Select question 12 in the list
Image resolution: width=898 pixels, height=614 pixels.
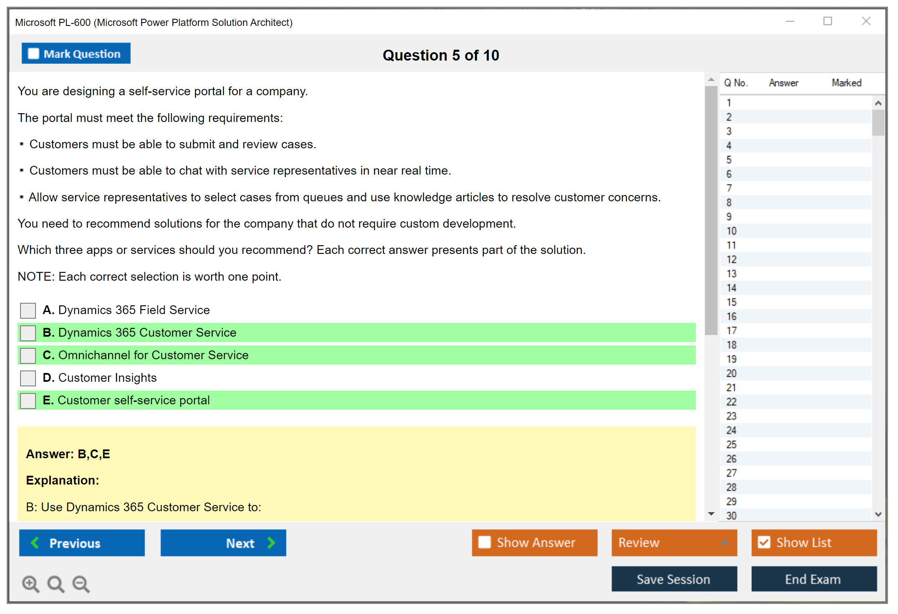pyautogui.click(x=731, y=259)
